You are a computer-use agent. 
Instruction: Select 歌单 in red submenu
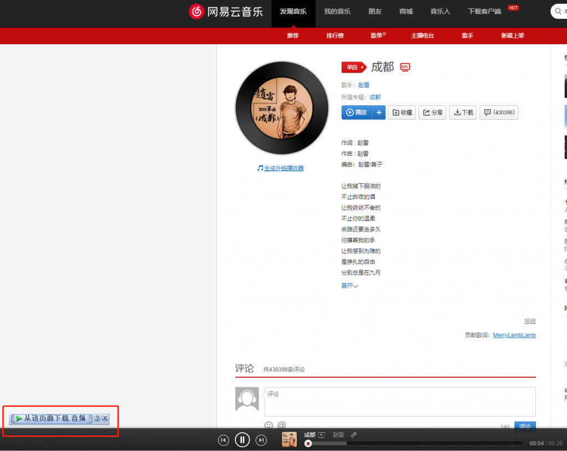(x=377, y=35)
